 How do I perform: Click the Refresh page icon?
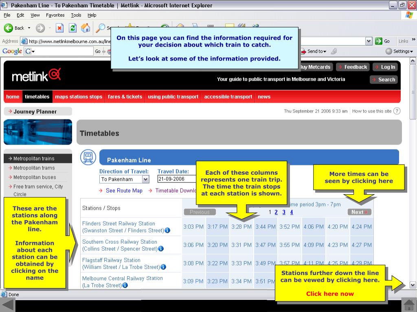(72, 28)
